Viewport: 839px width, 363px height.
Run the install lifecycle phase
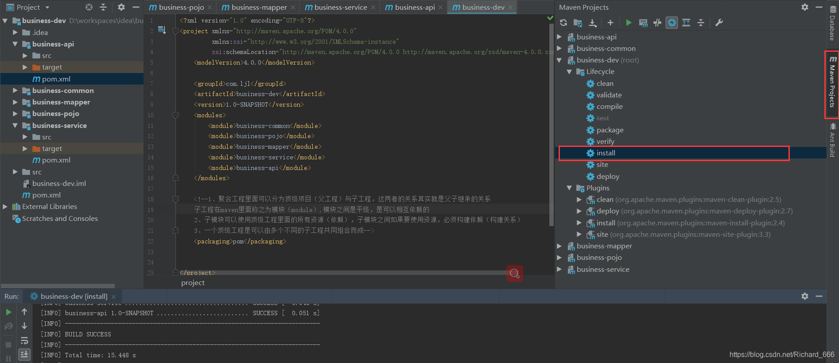606,153
